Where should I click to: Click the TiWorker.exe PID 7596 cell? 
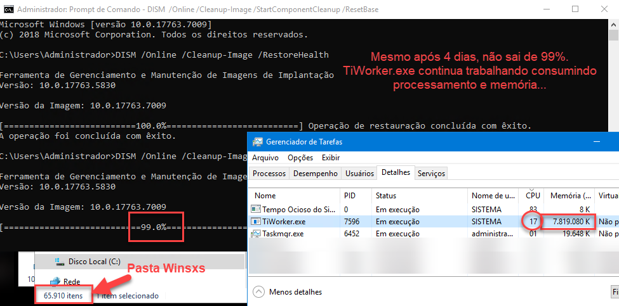[351, 222]
